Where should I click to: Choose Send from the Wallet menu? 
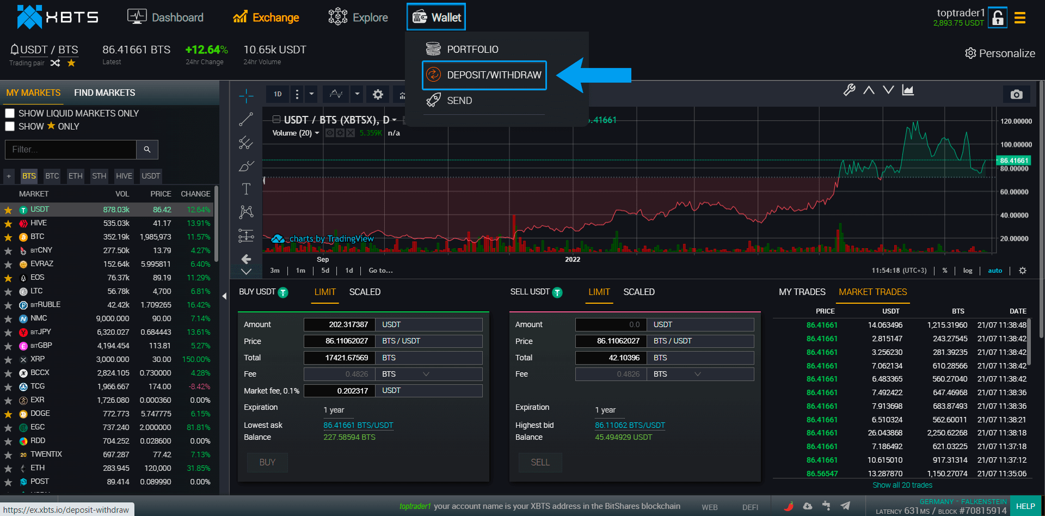click(449, 101)
